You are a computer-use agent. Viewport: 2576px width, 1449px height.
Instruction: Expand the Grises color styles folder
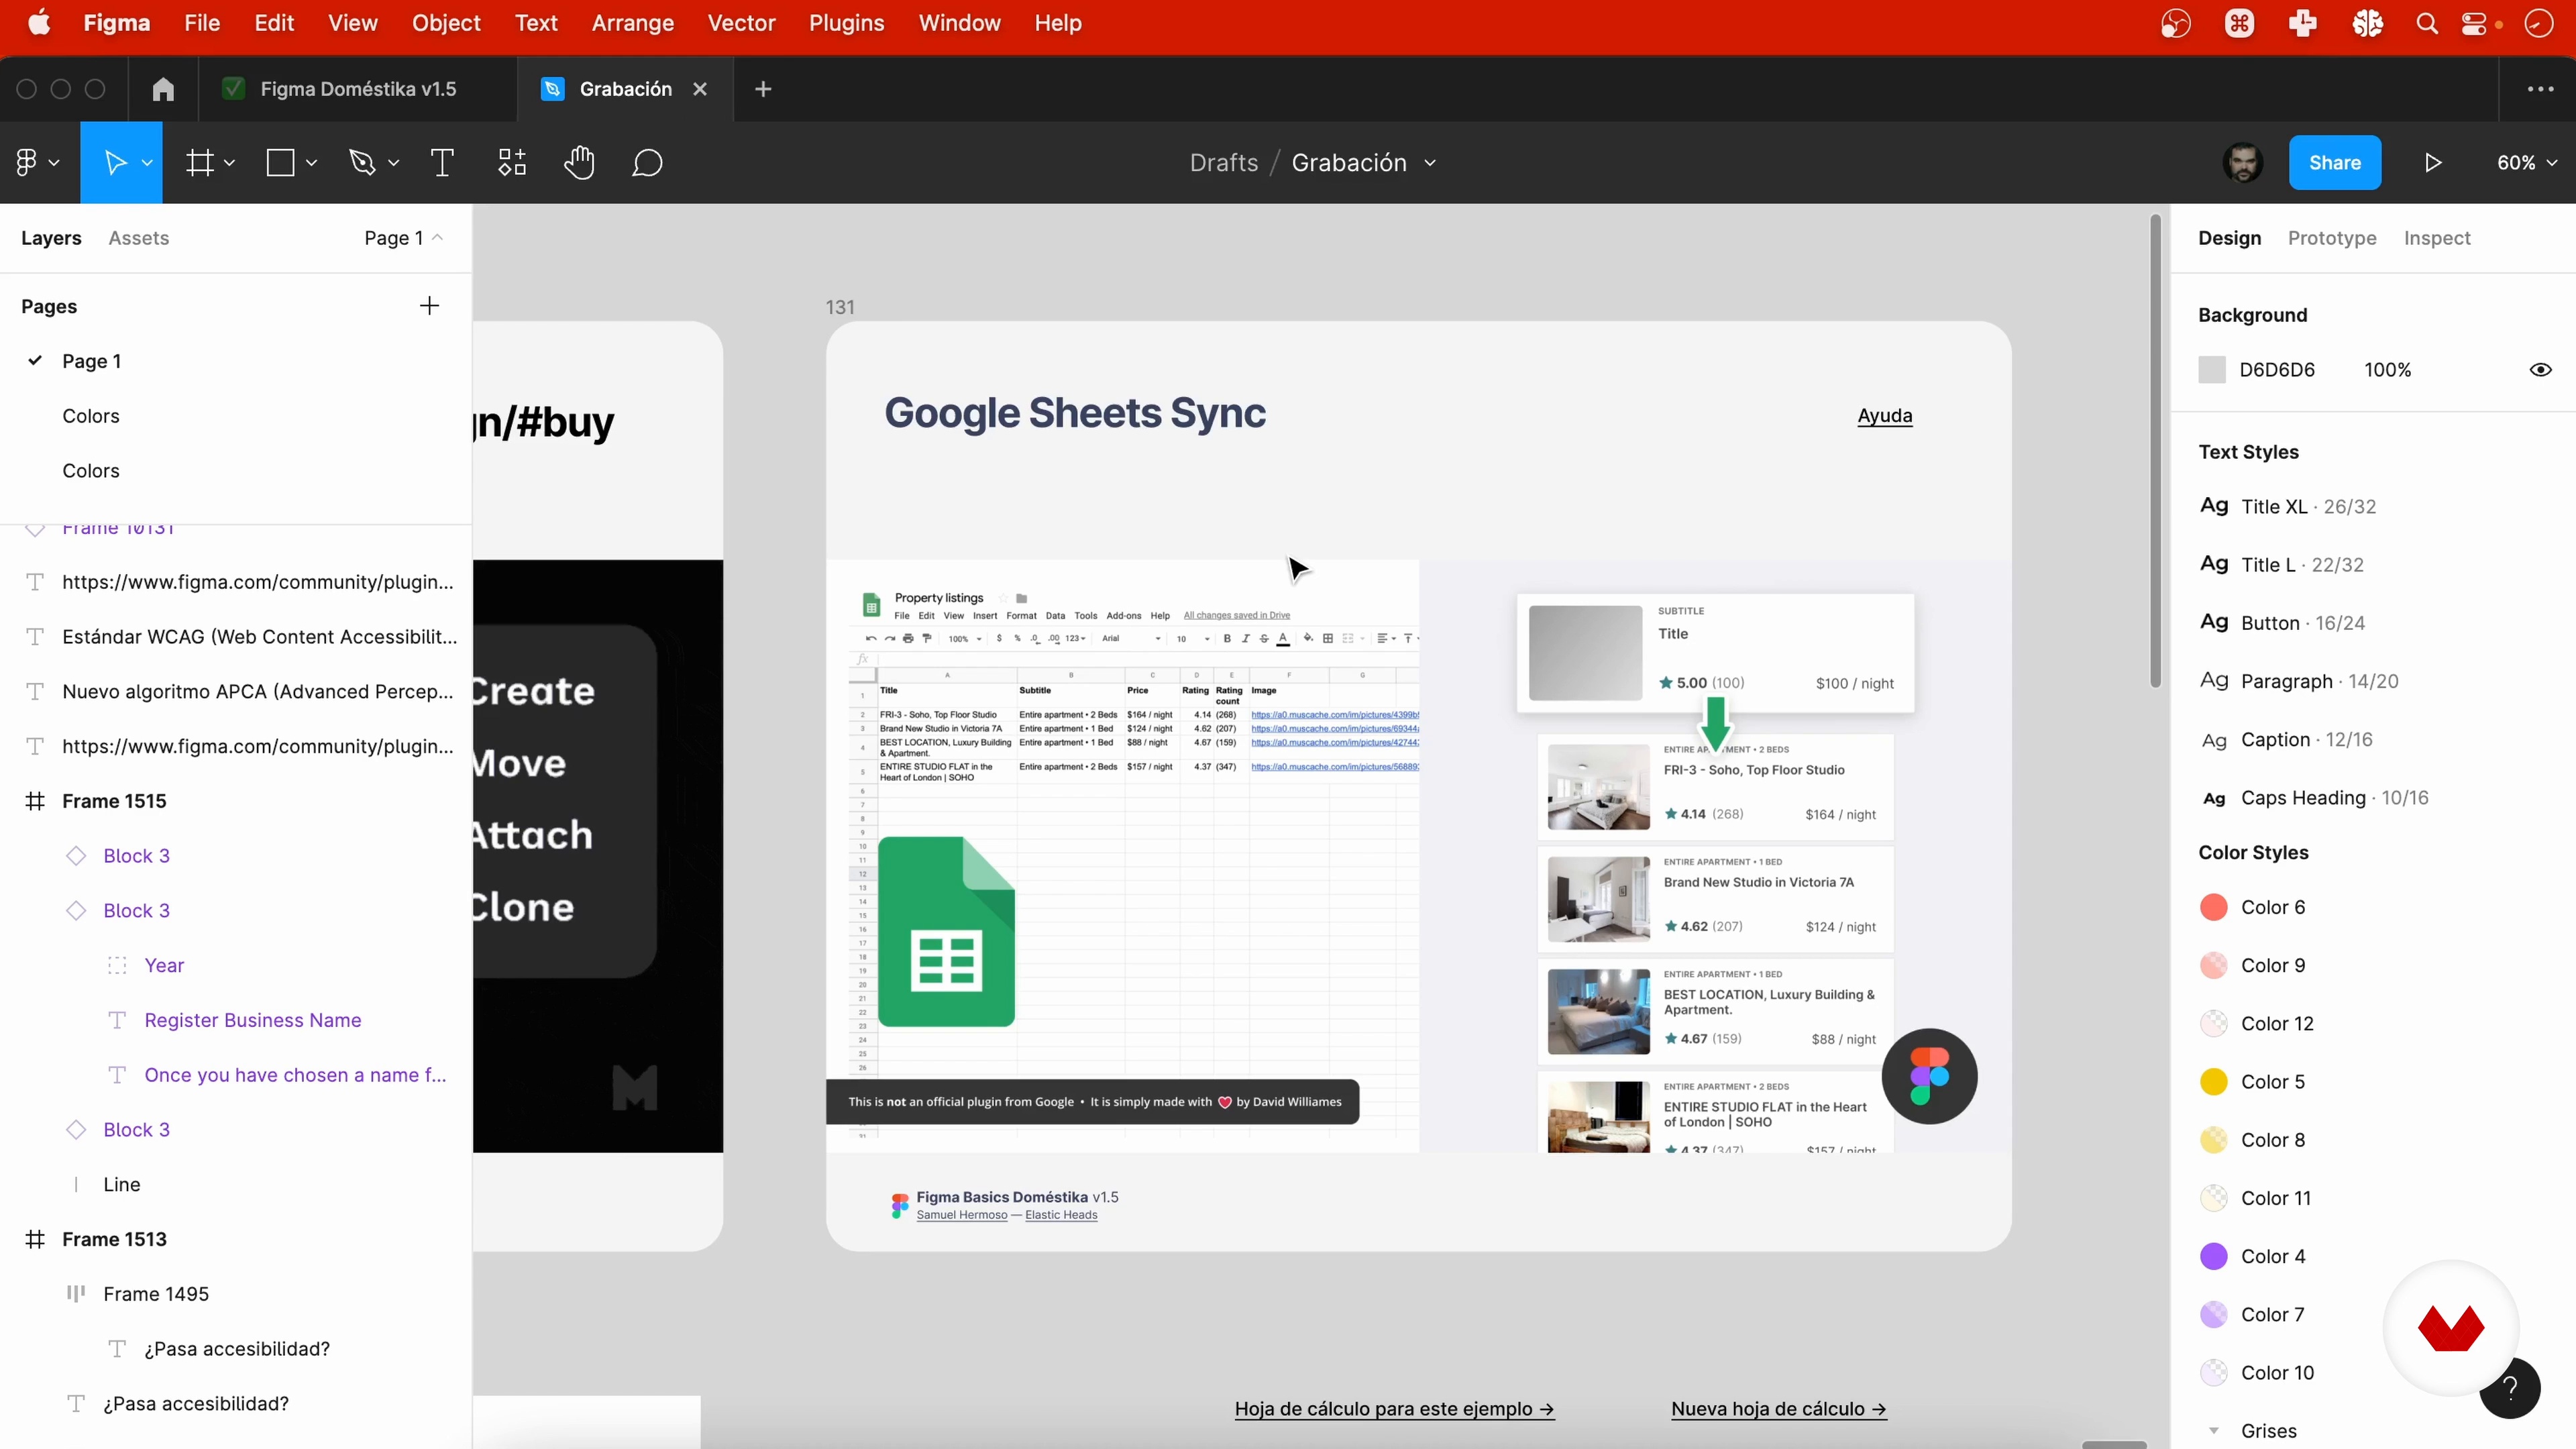pyautogui.click(x=2214, y=1431)
